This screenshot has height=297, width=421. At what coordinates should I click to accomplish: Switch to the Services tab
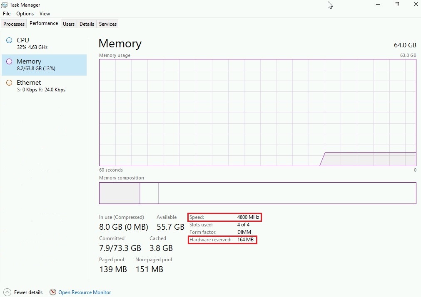(107, 24)
